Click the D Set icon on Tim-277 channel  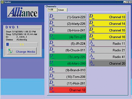pyautogui.click(x=52, y=37)
